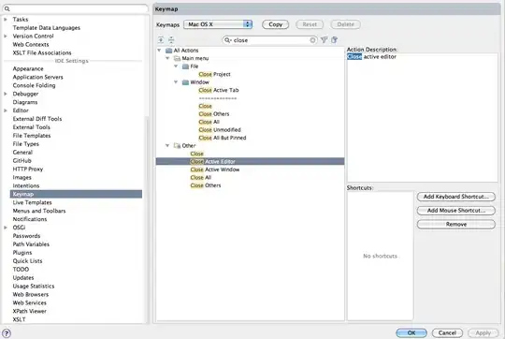Click Add Keyboard Shortcut button
505x339 pixels.
456,197
